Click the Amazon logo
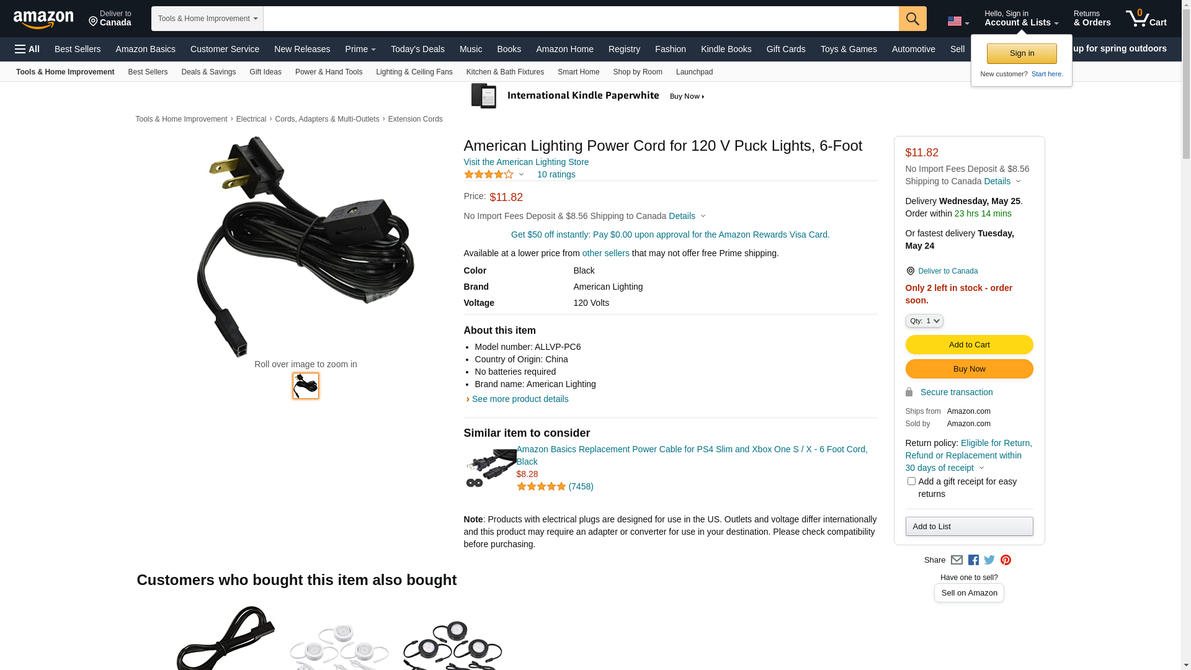The width and height of the screenshot is (1191, 670). pyautogui.click(x=43, y=19)
